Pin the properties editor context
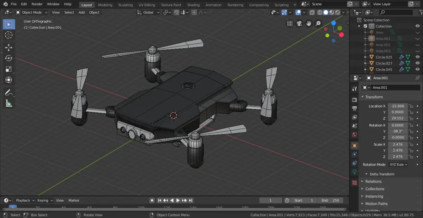 [417, 78]
